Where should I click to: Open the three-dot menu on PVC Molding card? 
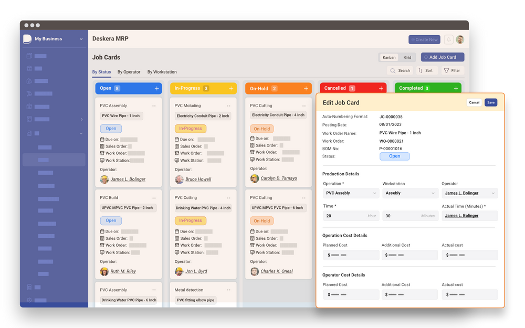(229, 105)
